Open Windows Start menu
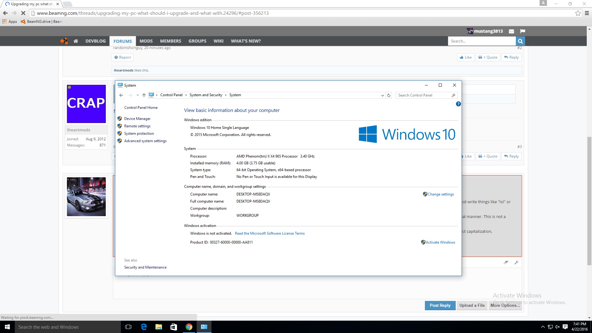This screenshot has height=333, width=592. click(x=7, y=327)
